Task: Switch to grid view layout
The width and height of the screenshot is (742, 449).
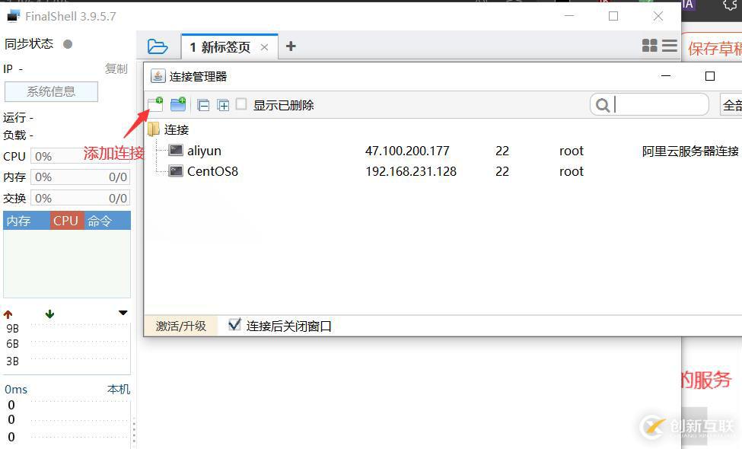Action: click(x=649, y=46)
